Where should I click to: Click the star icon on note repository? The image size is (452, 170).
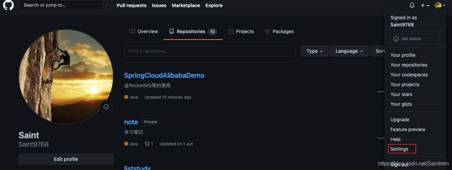click(147, 144)
